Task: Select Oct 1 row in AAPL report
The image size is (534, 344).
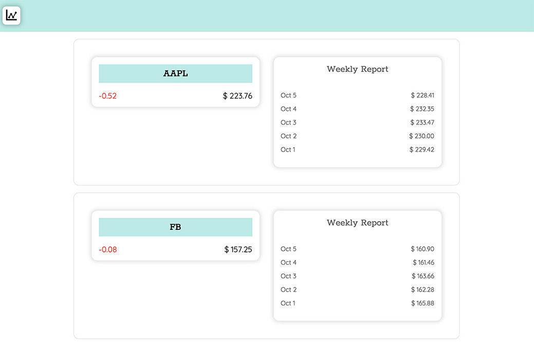Action: (x=357, y=150)
